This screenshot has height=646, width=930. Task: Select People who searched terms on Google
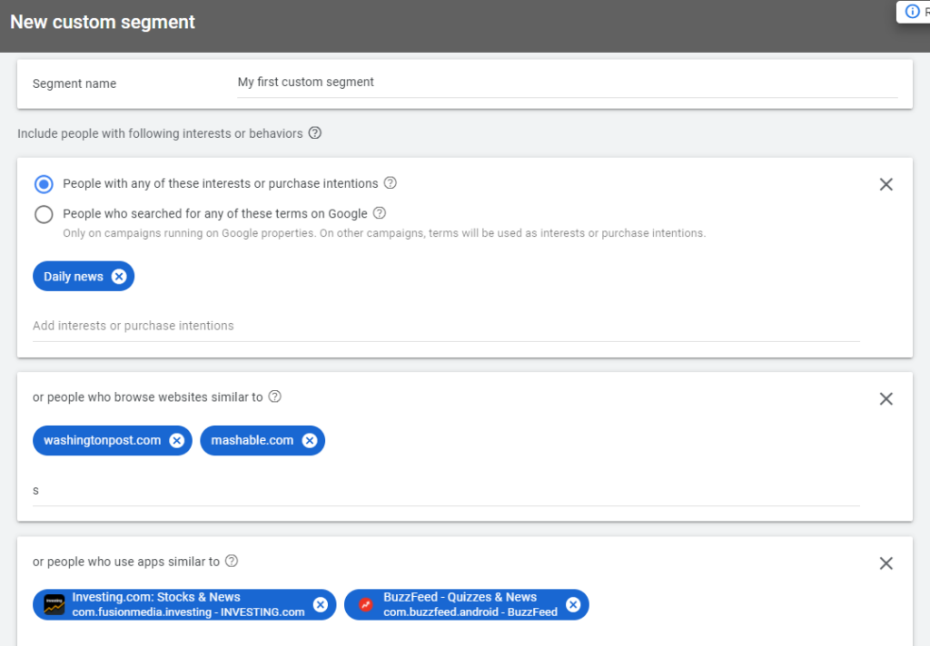[44, 215]
